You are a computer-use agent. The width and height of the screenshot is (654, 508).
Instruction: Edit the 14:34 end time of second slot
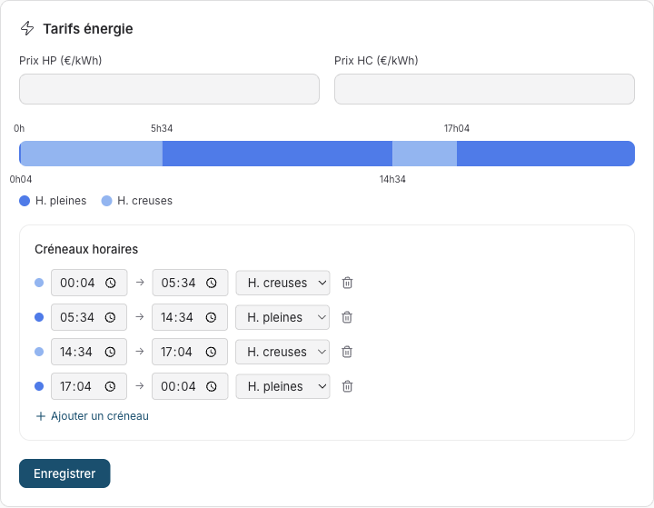coord(190,318)
